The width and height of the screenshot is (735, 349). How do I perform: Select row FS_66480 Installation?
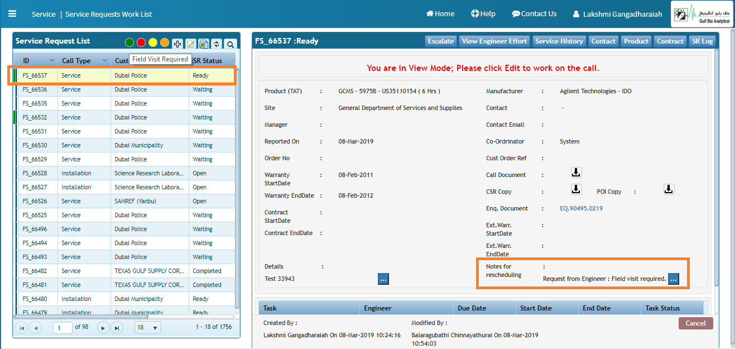pyautogui.click(x=124, y=299)
